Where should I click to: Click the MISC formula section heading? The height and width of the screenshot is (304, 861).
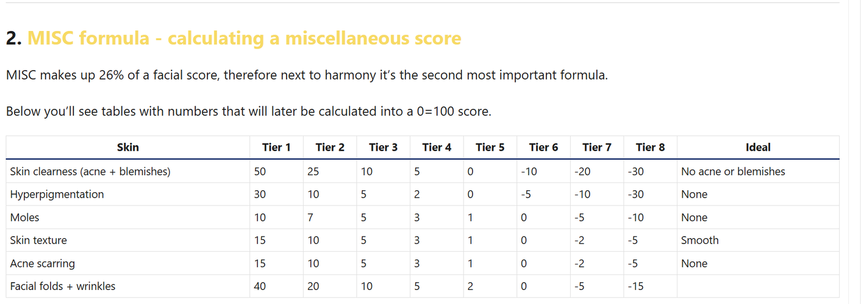point(234,38)
